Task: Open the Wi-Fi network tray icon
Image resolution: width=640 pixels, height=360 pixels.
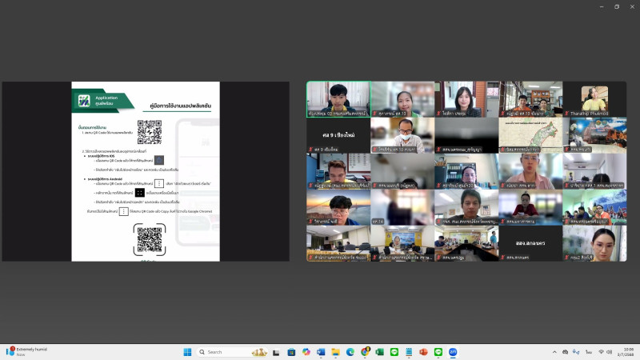Action: pyautogui.click(x=602, y=352)
